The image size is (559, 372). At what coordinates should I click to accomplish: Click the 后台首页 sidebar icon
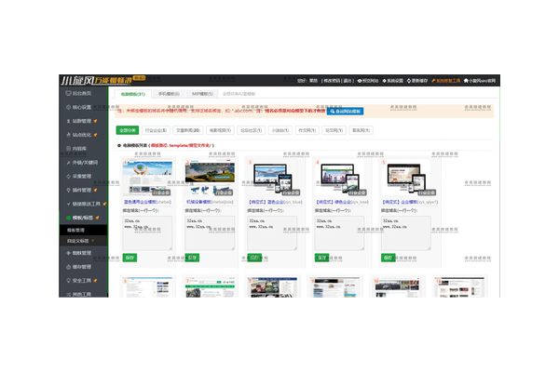tap(65, 94)
